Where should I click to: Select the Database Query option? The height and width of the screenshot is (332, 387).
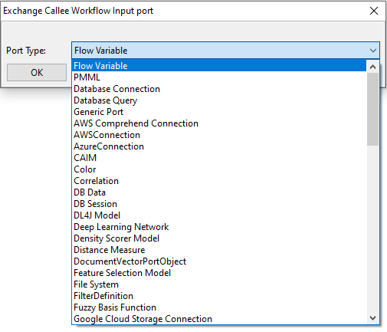(x=219, y=100)
